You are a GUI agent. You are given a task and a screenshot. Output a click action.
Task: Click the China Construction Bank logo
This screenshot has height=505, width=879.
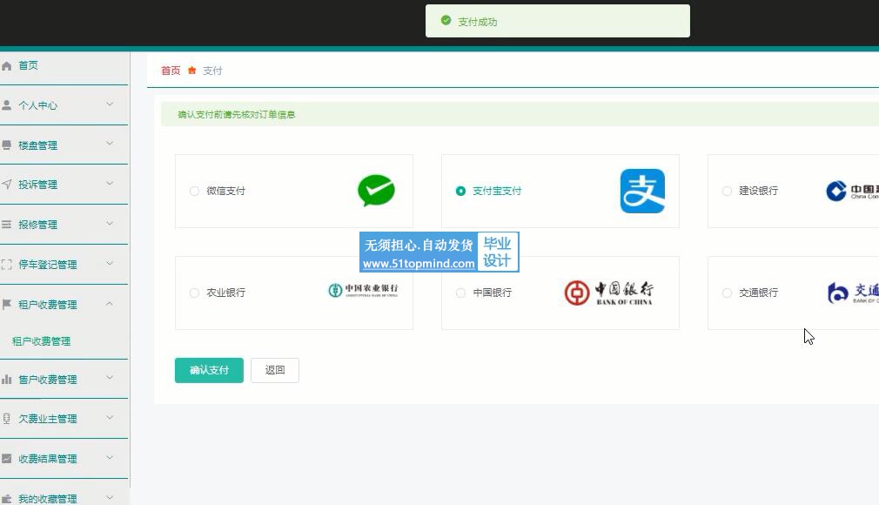click(852, 191)
